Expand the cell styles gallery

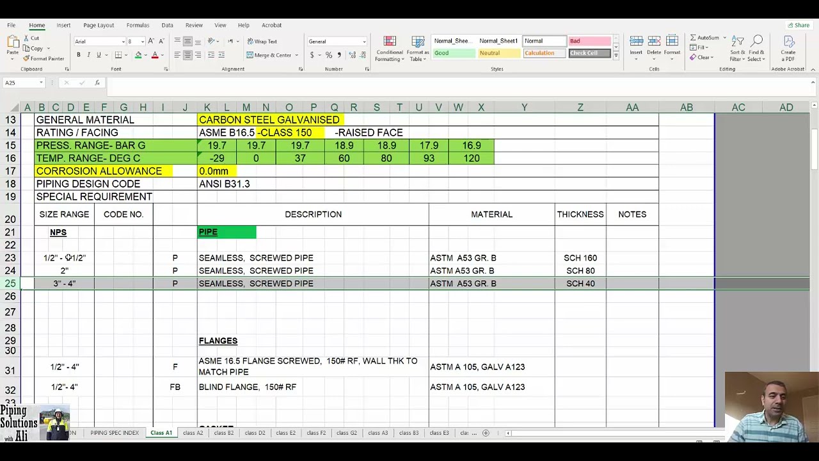click(616, 56)
